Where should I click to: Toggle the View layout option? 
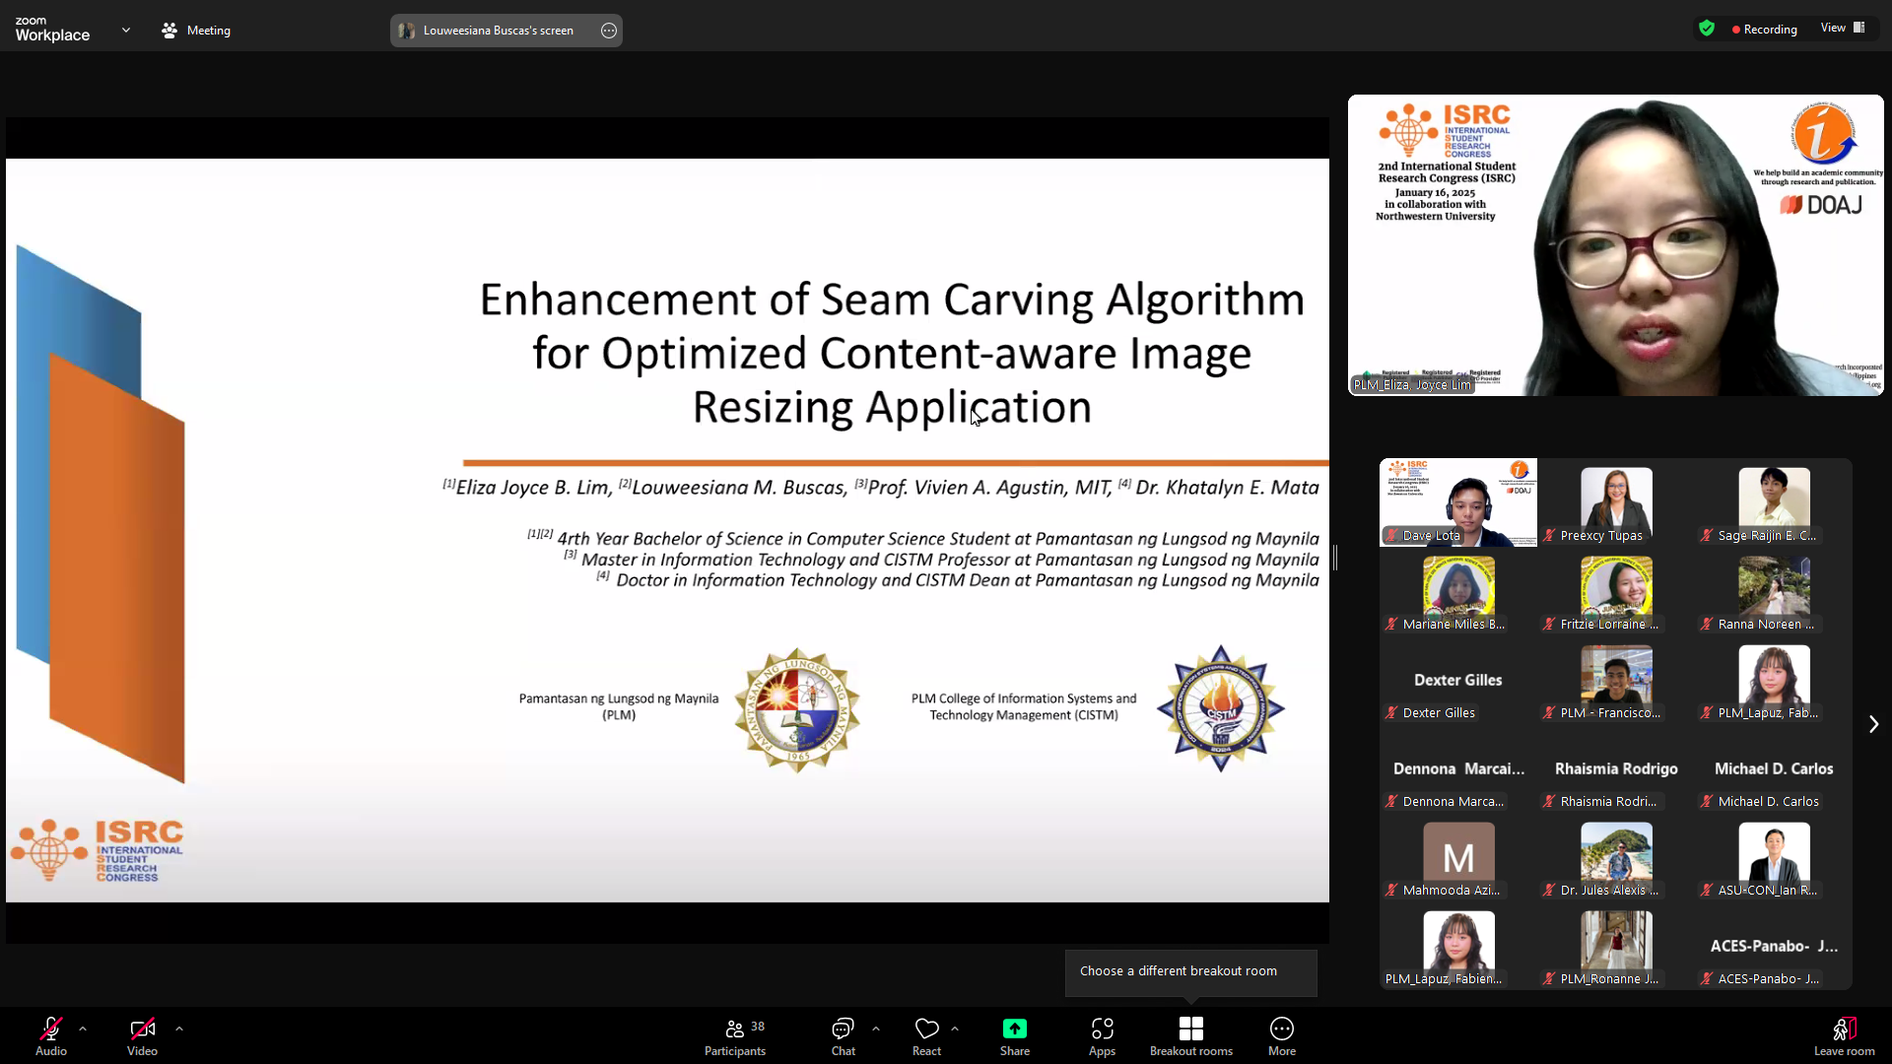tap(1843, 28)
